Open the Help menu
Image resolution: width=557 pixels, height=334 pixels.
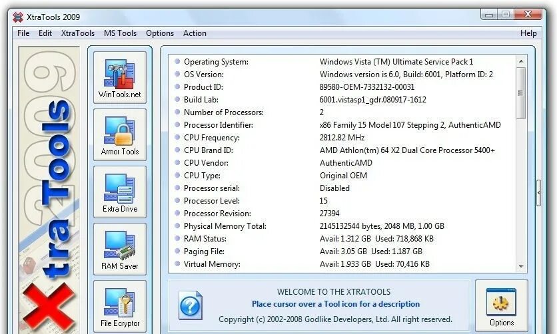pyautogui.click(x=528, y=33)
